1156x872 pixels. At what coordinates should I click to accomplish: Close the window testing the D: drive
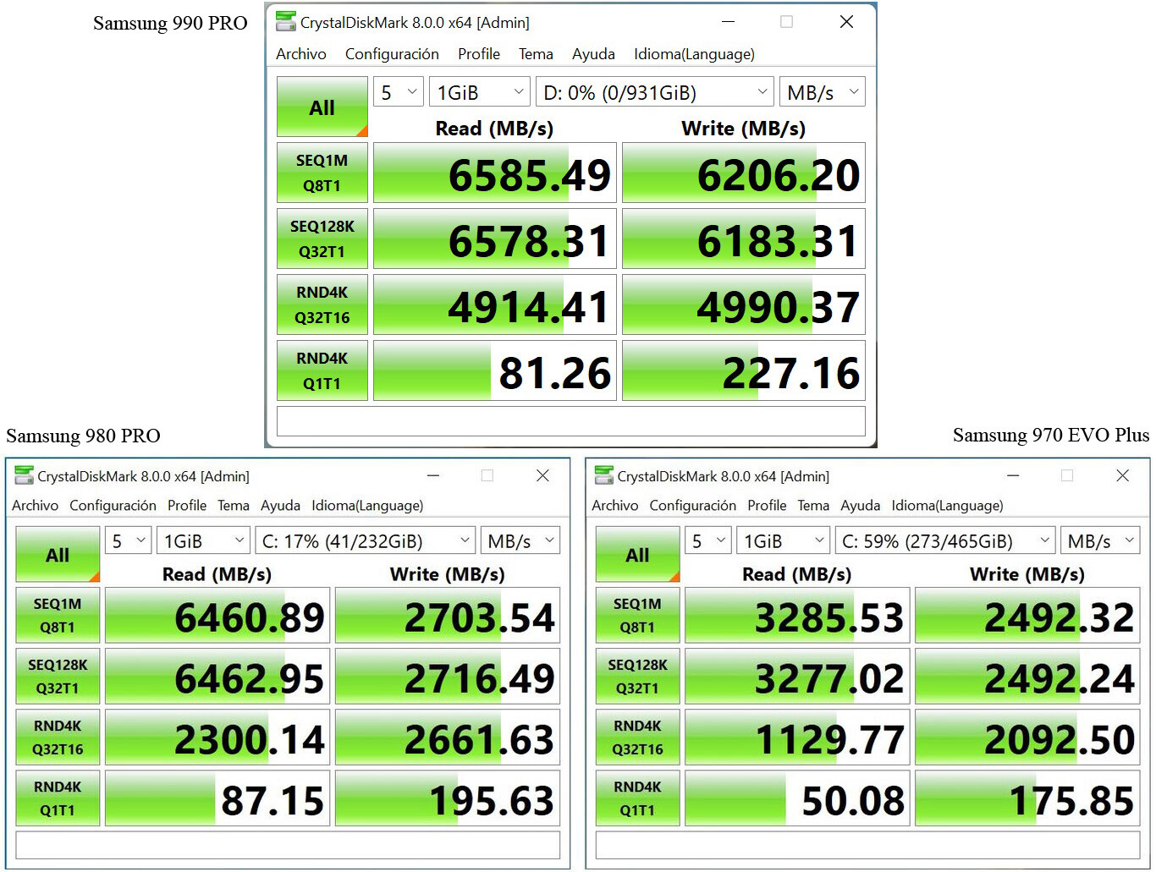[x=845, y=22]
